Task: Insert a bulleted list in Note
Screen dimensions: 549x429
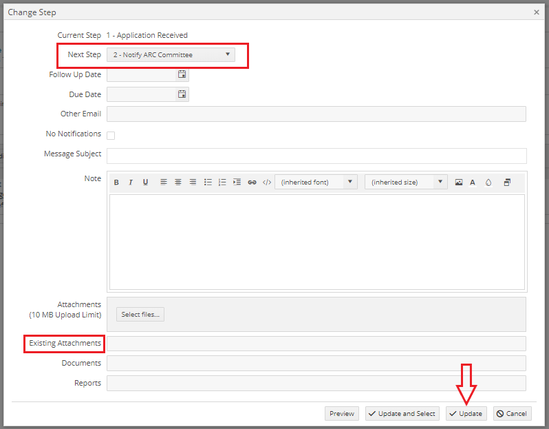Action: coord(208,182)
